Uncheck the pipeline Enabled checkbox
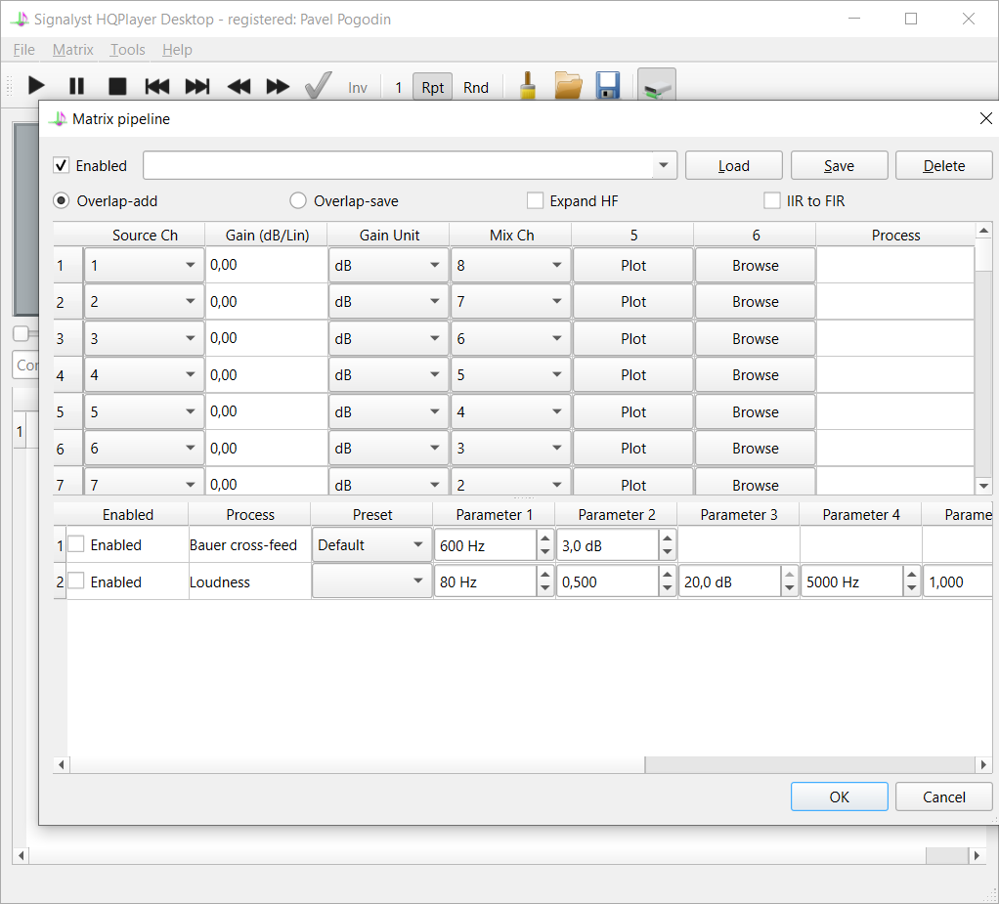 tap(62, 165)
